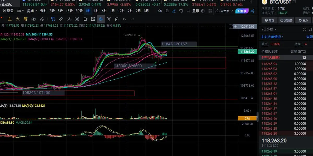Screen dimensions: 313x156
Task: Switch to the 分时 timeframe
Action: [43, 11]
